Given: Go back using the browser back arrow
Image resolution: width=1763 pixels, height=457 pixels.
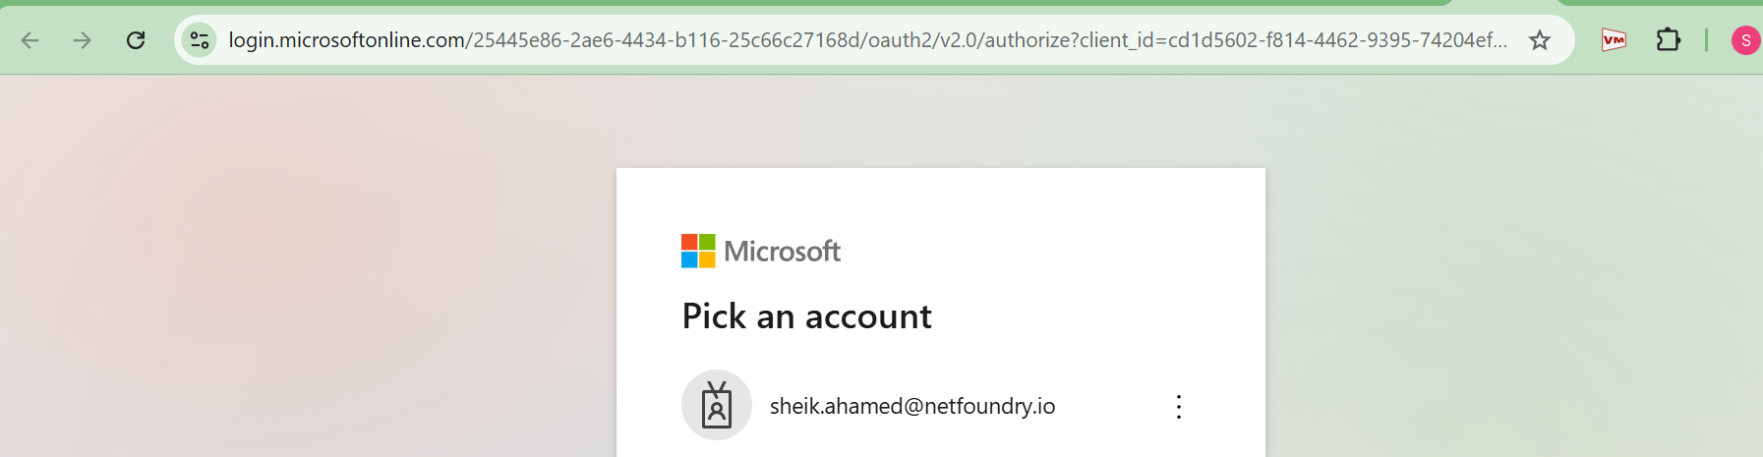Looking at the screenshot, I should (x=30, y=40).
